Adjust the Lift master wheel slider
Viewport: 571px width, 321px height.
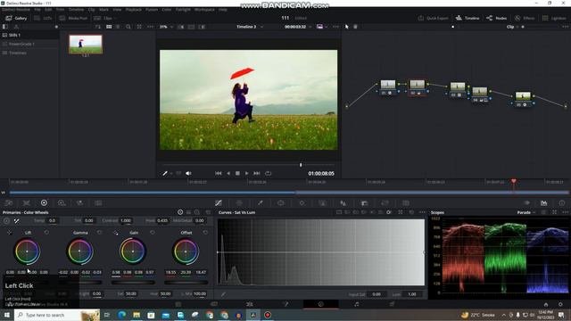(x=27, y=282)
